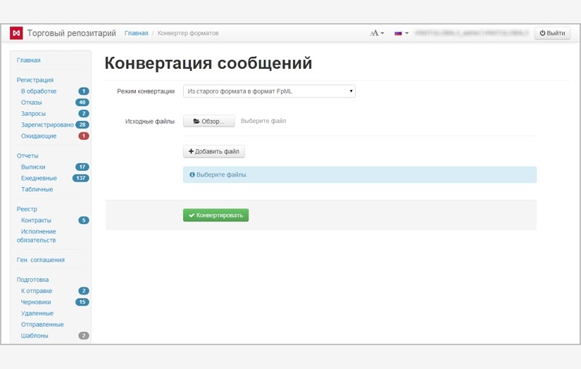Click the Режим конвертации label
Viewport: 581px width, 369px height.
point(146,91)
